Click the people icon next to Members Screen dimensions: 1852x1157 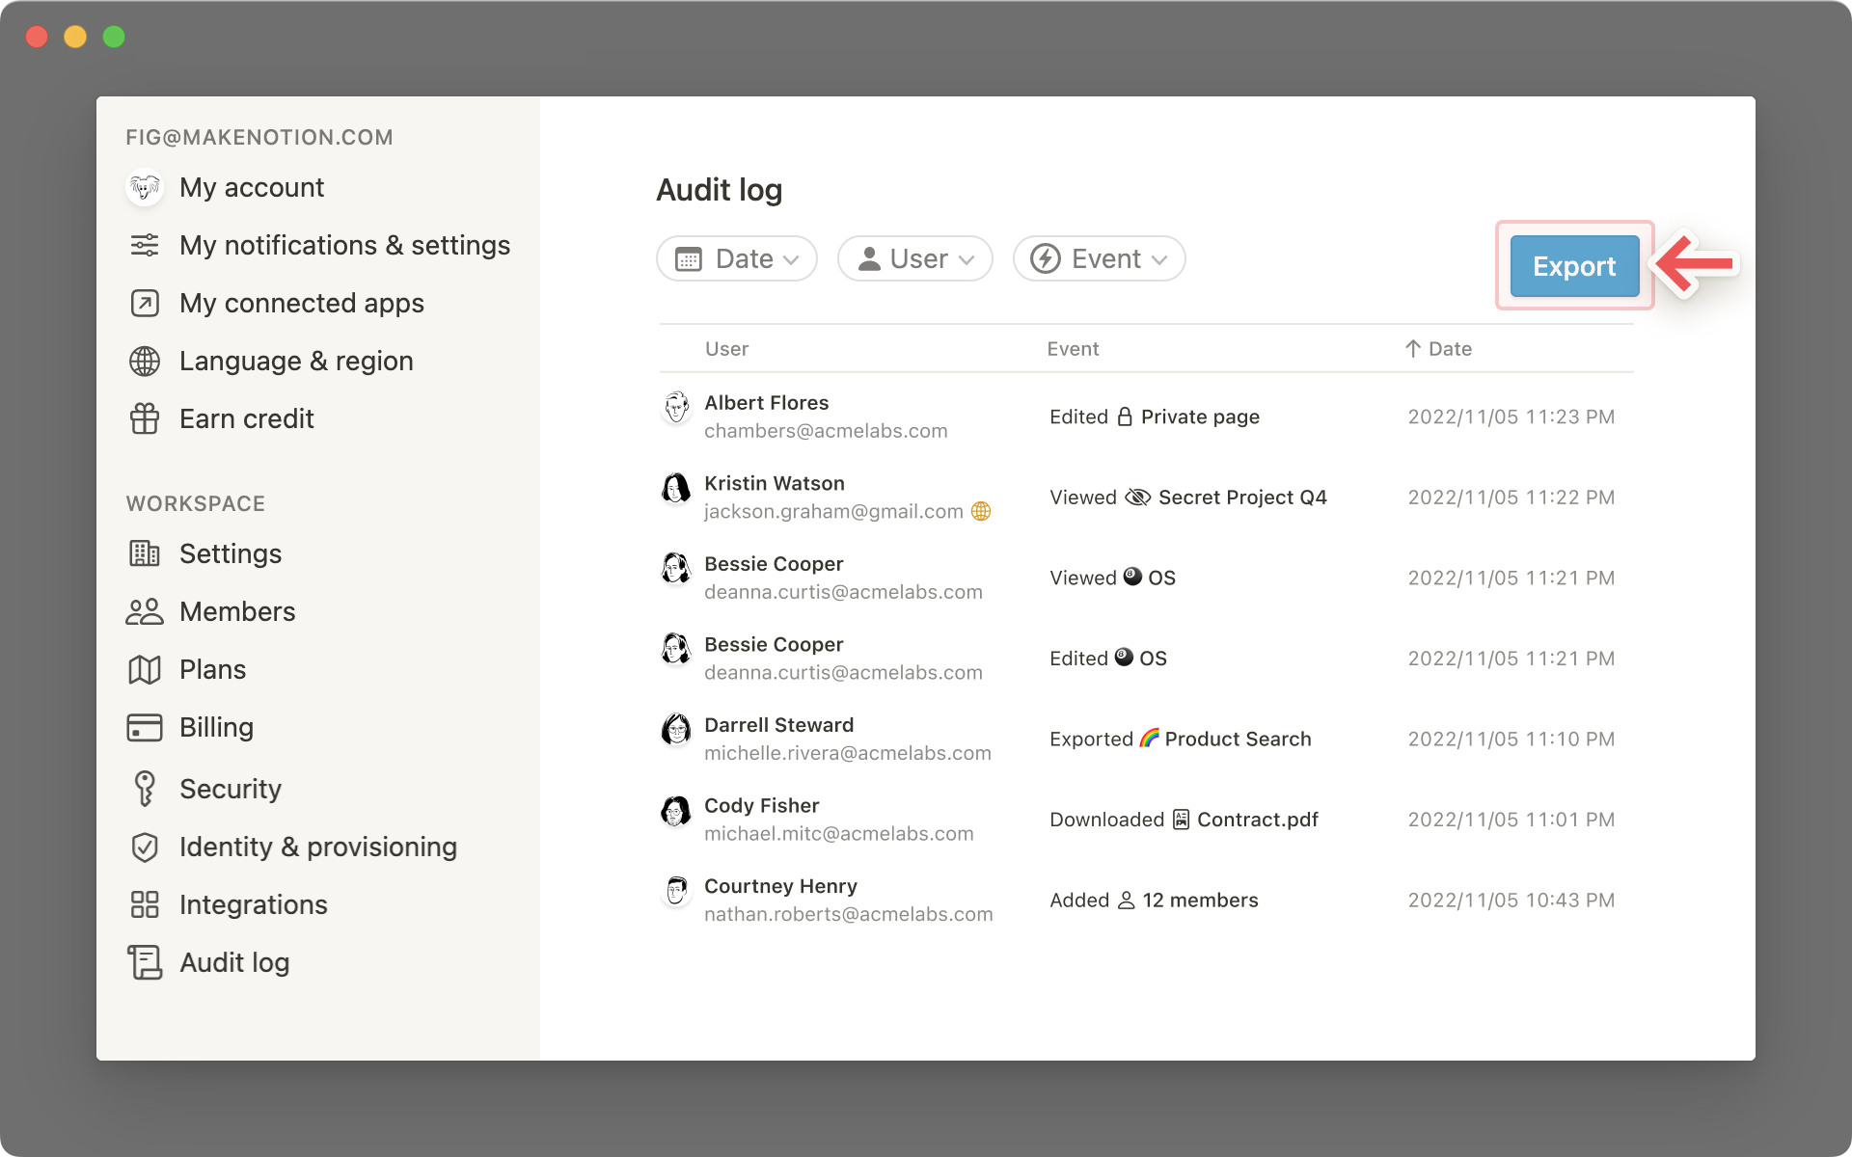pos(145,611)
